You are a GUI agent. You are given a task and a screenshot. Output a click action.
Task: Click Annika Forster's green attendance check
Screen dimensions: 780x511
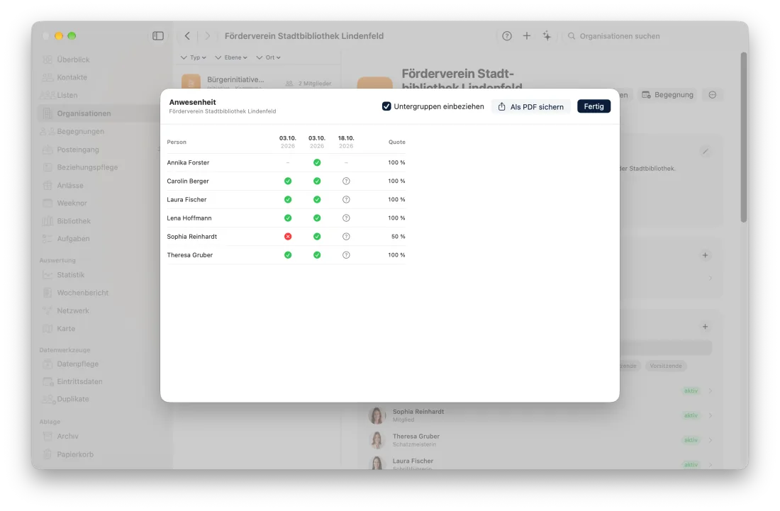pos(317,162)
